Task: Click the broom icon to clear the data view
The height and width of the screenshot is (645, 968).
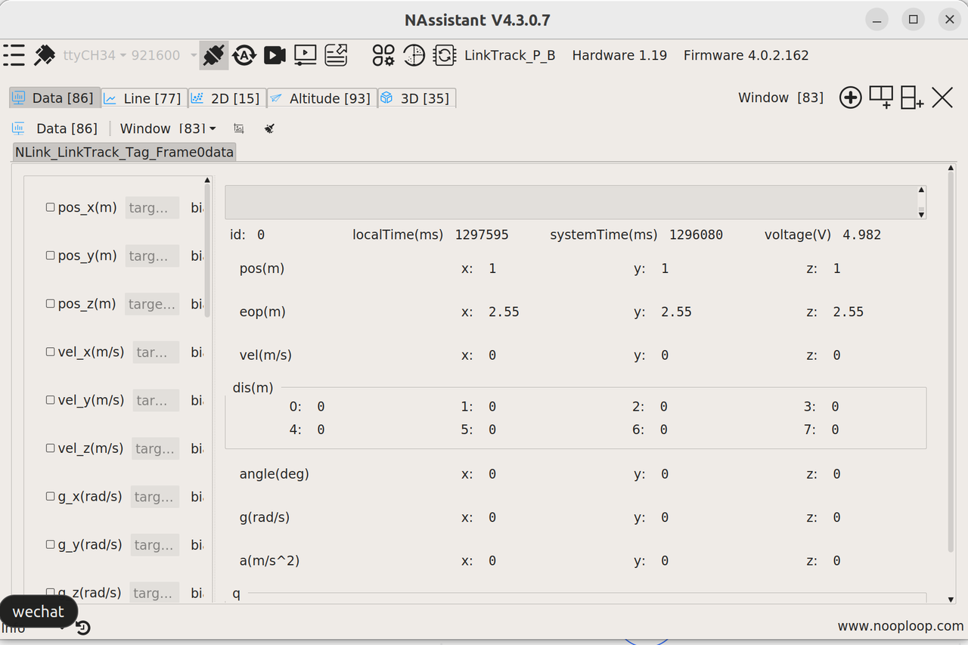Action: pos(269,129)
